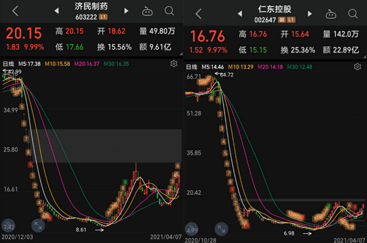Select the 8.61 low marker on chart
Image resolution: width=367 pixels, height=243 pixels.
81,230
